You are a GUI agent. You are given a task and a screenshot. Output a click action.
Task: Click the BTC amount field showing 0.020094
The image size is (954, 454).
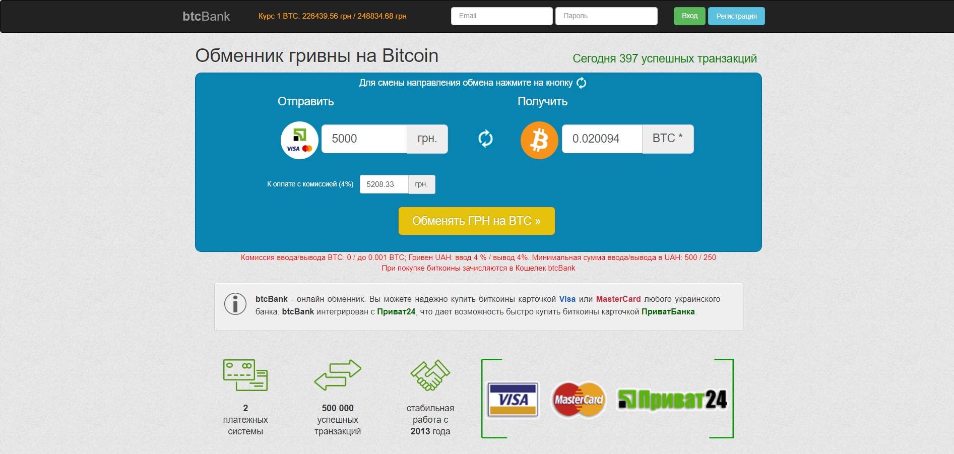point(602,139)
